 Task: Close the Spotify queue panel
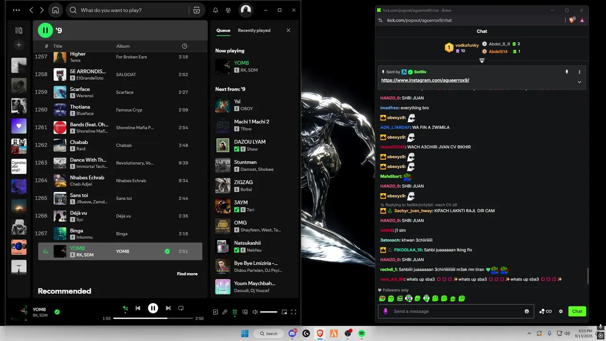pos(288,30)
